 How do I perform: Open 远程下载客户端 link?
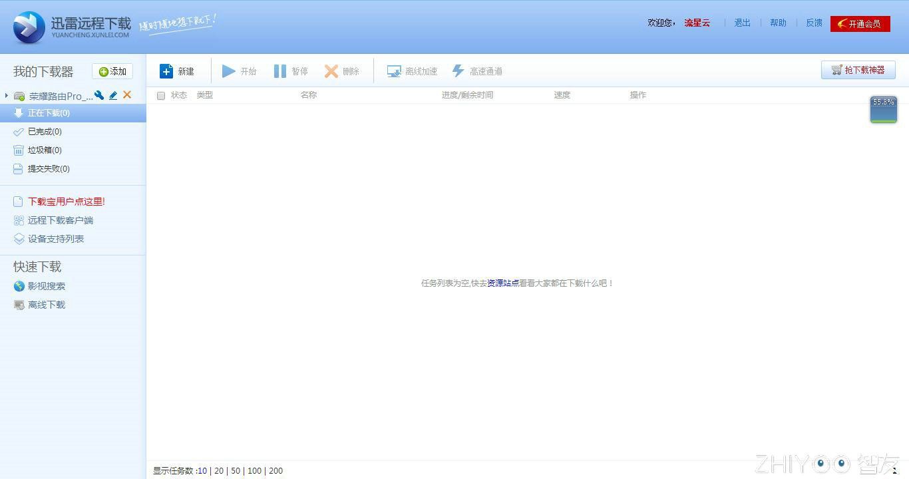[61, 220]
